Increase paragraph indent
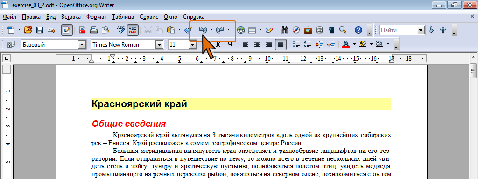 (331, 44)
